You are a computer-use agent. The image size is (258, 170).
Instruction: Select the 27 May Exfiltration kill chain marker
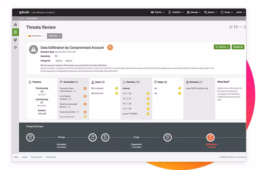(x=210, y=137)
